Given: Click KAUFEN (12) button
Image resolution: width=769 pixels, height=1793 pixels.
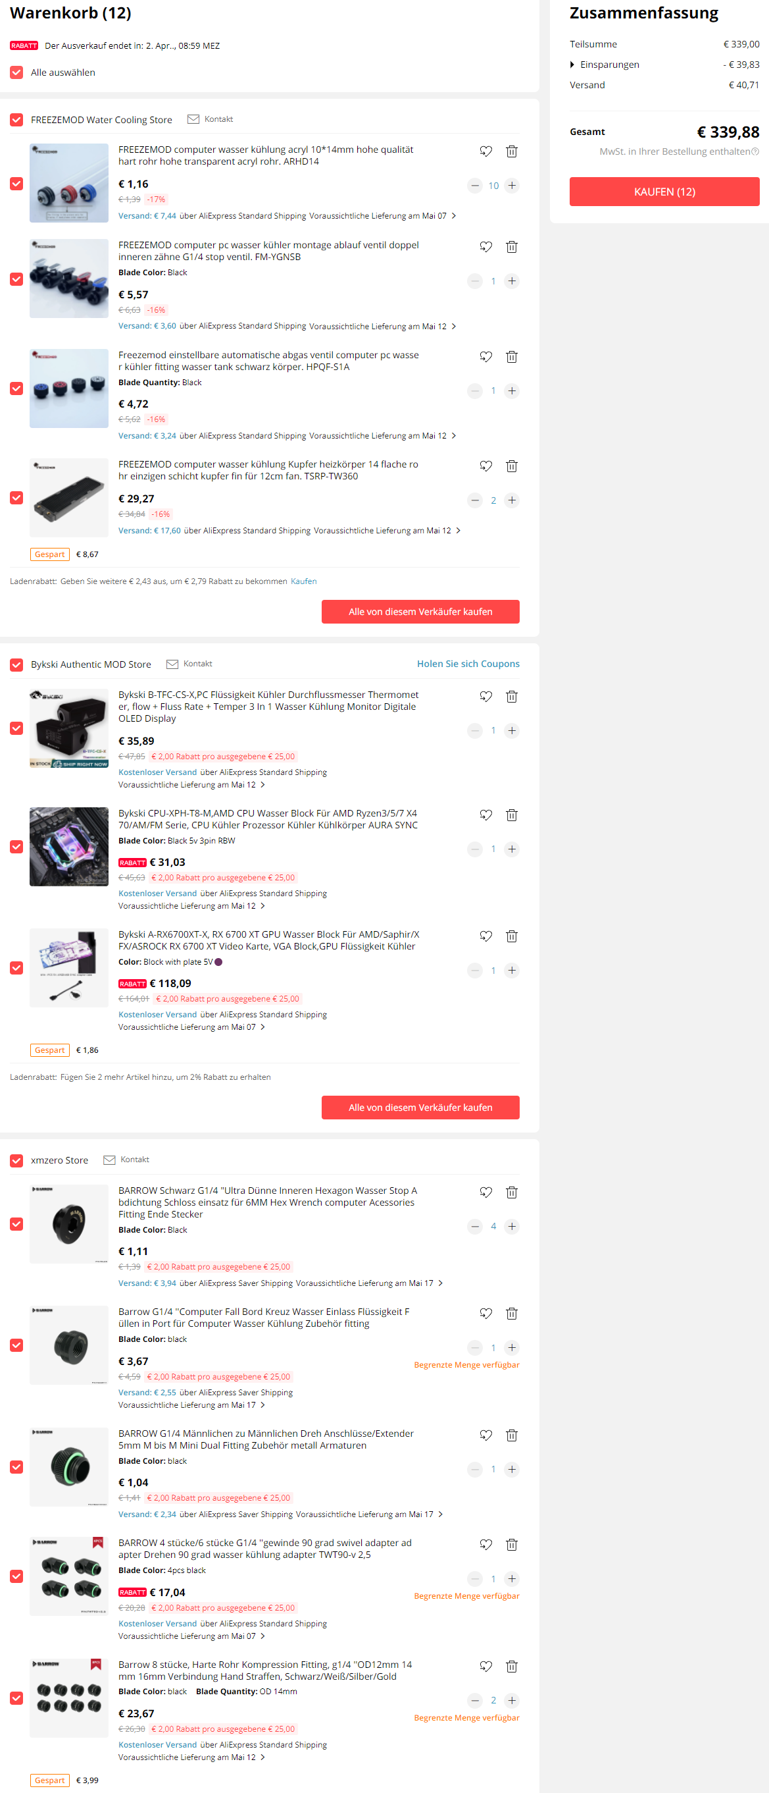Looking at the screenshot, I should click(664, 192).
